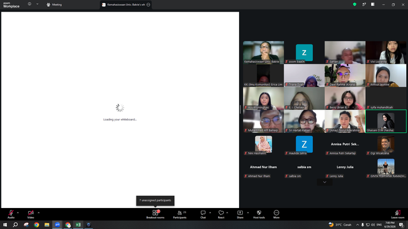Click the taskbar clock showing 7:00 PM
Viewport: 408px width, 229px height.
(390, 225)
